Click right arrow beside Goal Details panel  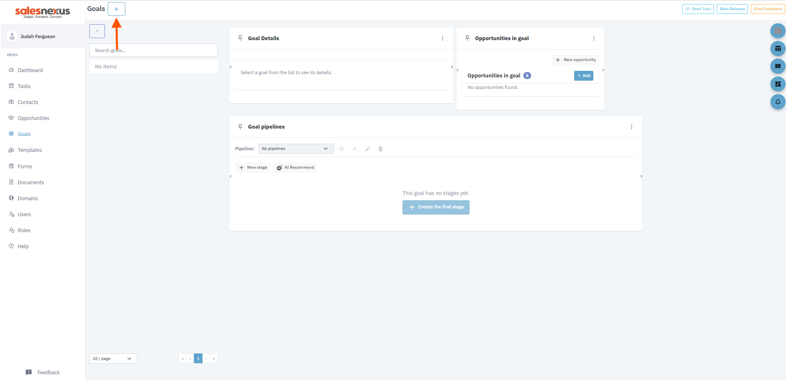[x=452, y=67]
